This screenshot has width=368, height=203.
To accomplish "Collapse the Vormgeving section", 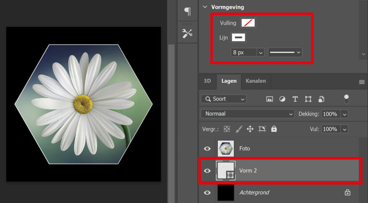I will (205, 7).
